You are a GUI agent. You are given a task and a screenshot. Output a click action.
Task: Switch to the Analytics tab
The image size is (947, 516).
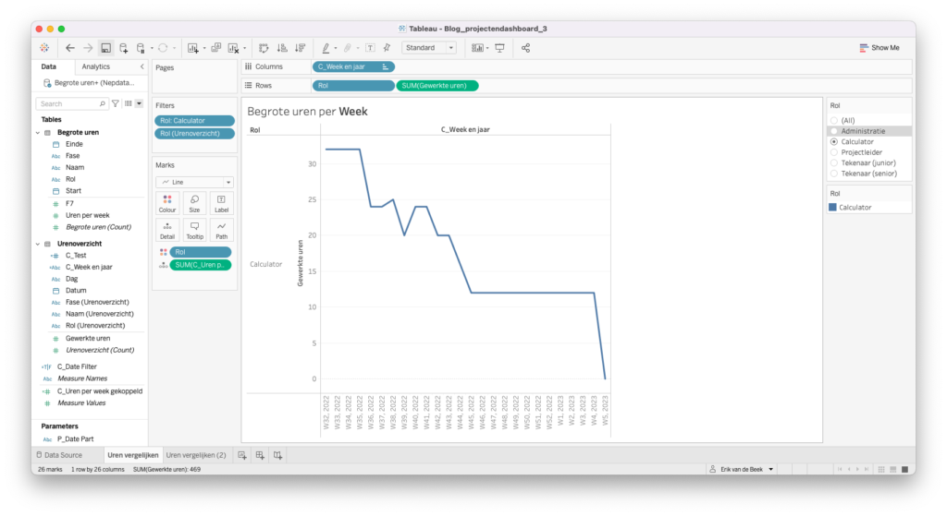point(95,66)
